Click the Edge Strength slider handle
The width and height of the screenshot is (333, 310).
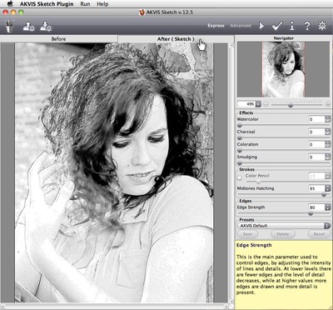311,213
